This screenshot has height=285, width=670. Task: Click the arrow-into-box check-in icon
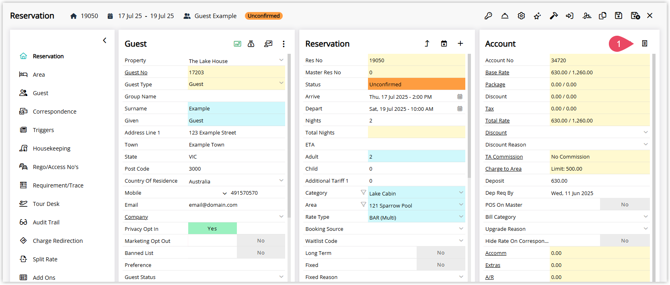tap(570, 16)
